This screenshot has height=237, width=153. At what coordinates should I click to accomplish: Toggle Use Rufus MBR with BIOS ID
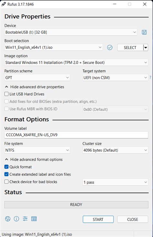coord(6,109)
